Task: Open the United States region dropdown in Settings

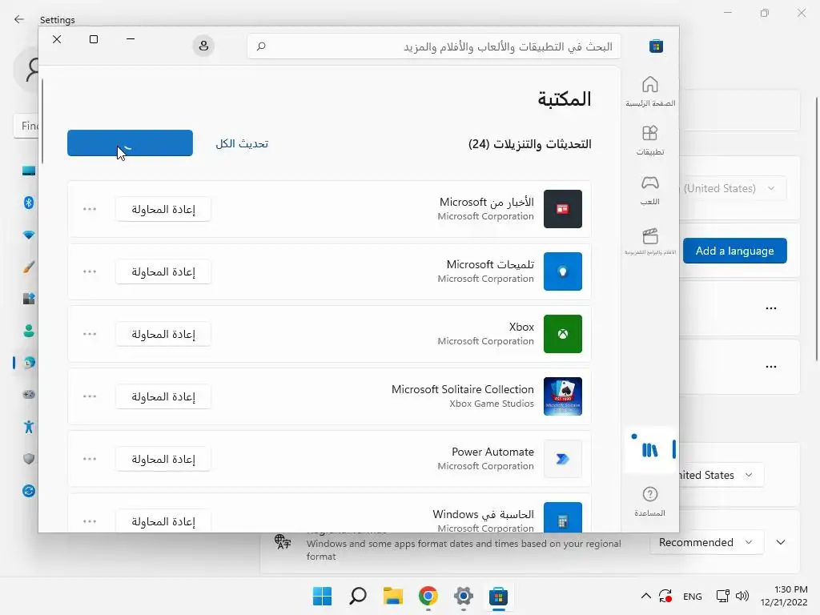Action: 721,475
